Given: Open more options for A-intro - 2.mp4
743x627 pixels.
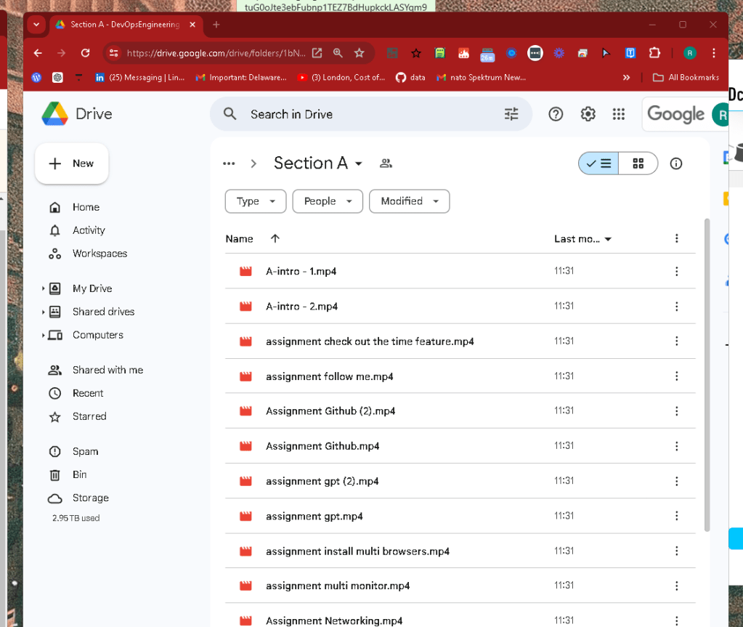Looking at the screenshot, I should pyautogui.click(x=676, y=306).
